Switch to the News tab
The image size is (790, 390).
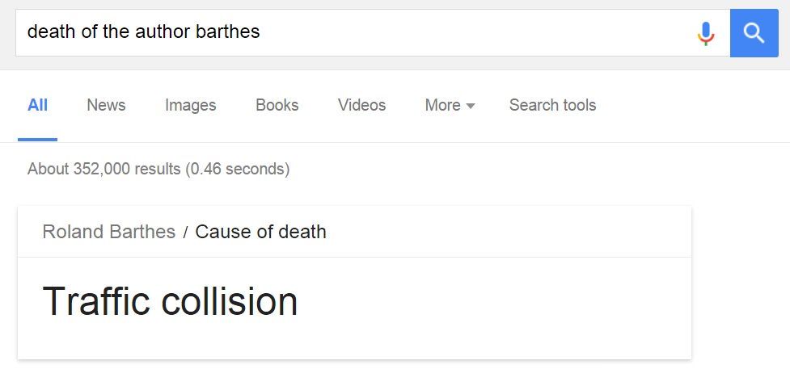coord(106,105)
